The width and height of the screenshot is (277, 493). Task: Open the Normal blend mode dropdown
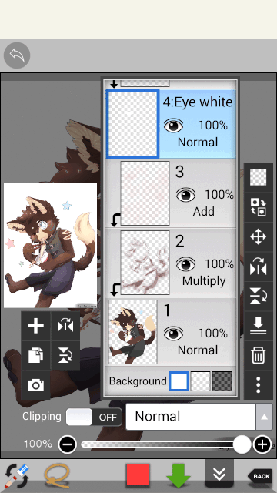[191, 417]
